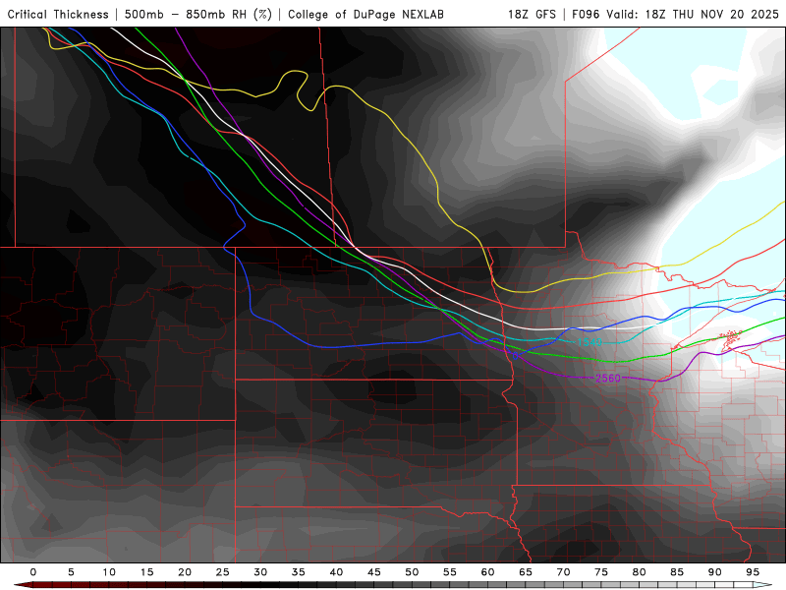Click the '15' colorbar tick label

pyautogui.click(x=146, y=572)
